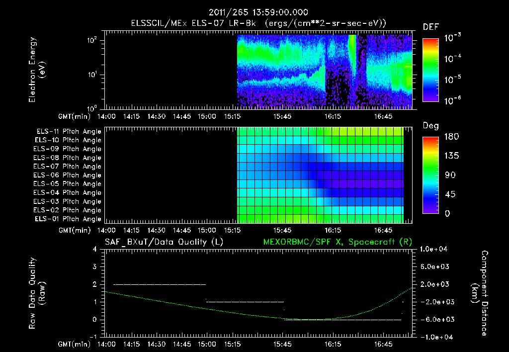
Task: Click the 180 value on Deg color bar
Action: tap(451, 136)
